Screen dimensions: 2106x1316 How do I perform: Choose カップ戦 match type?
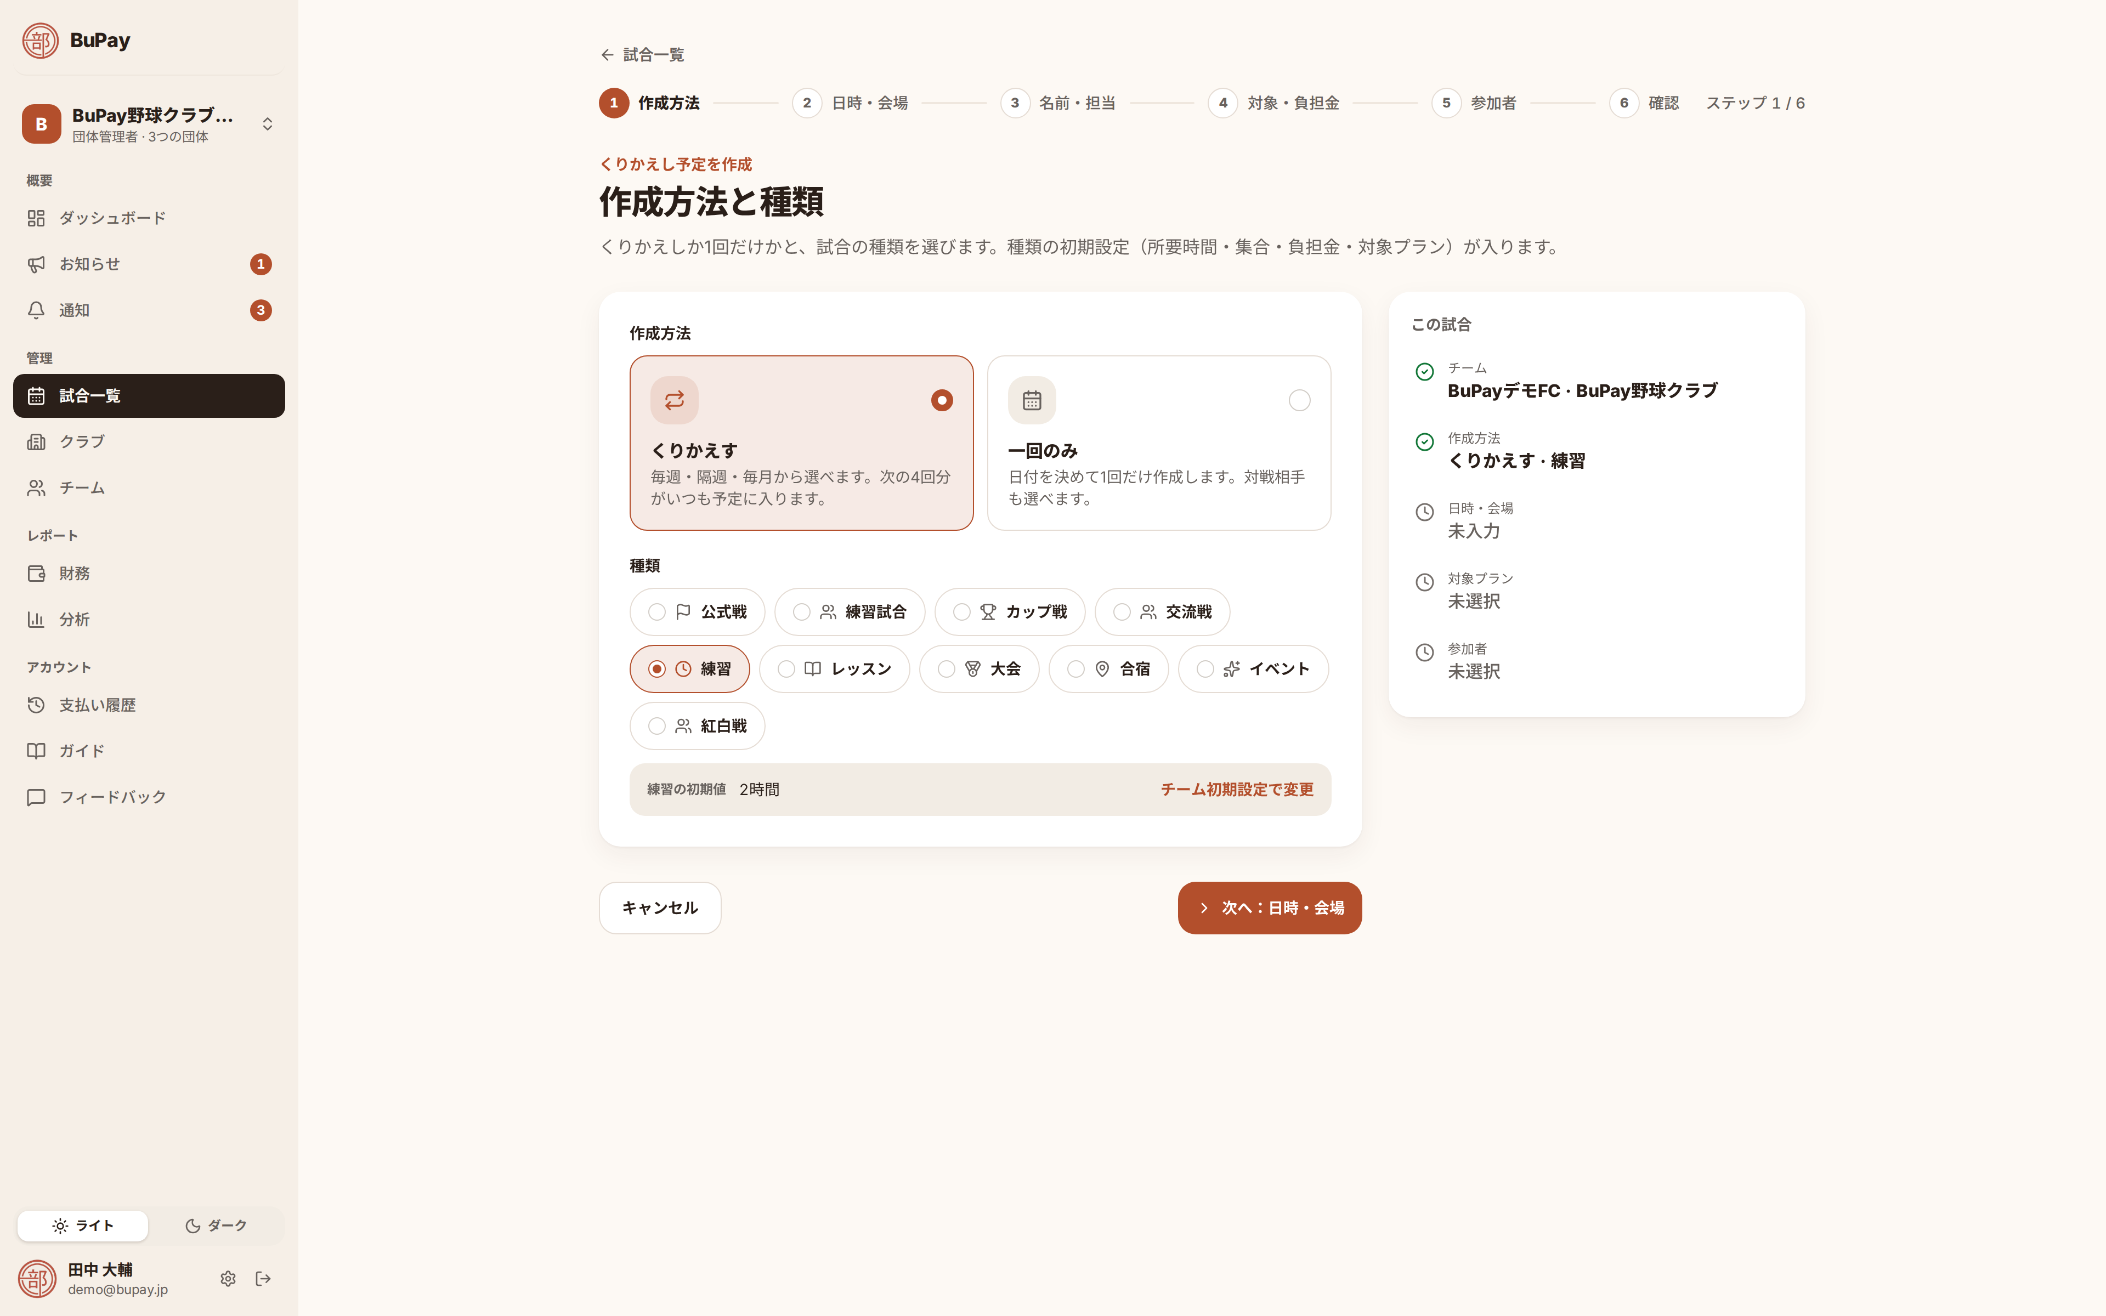(x=1010, y=612)
